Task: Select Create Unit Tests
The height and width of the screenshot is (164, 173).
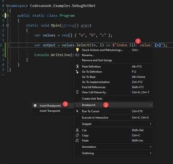Action: click(92, 98)
